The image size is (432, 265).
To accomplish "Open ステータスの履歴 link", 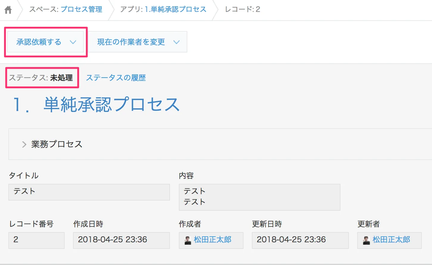I will [116, 78].
